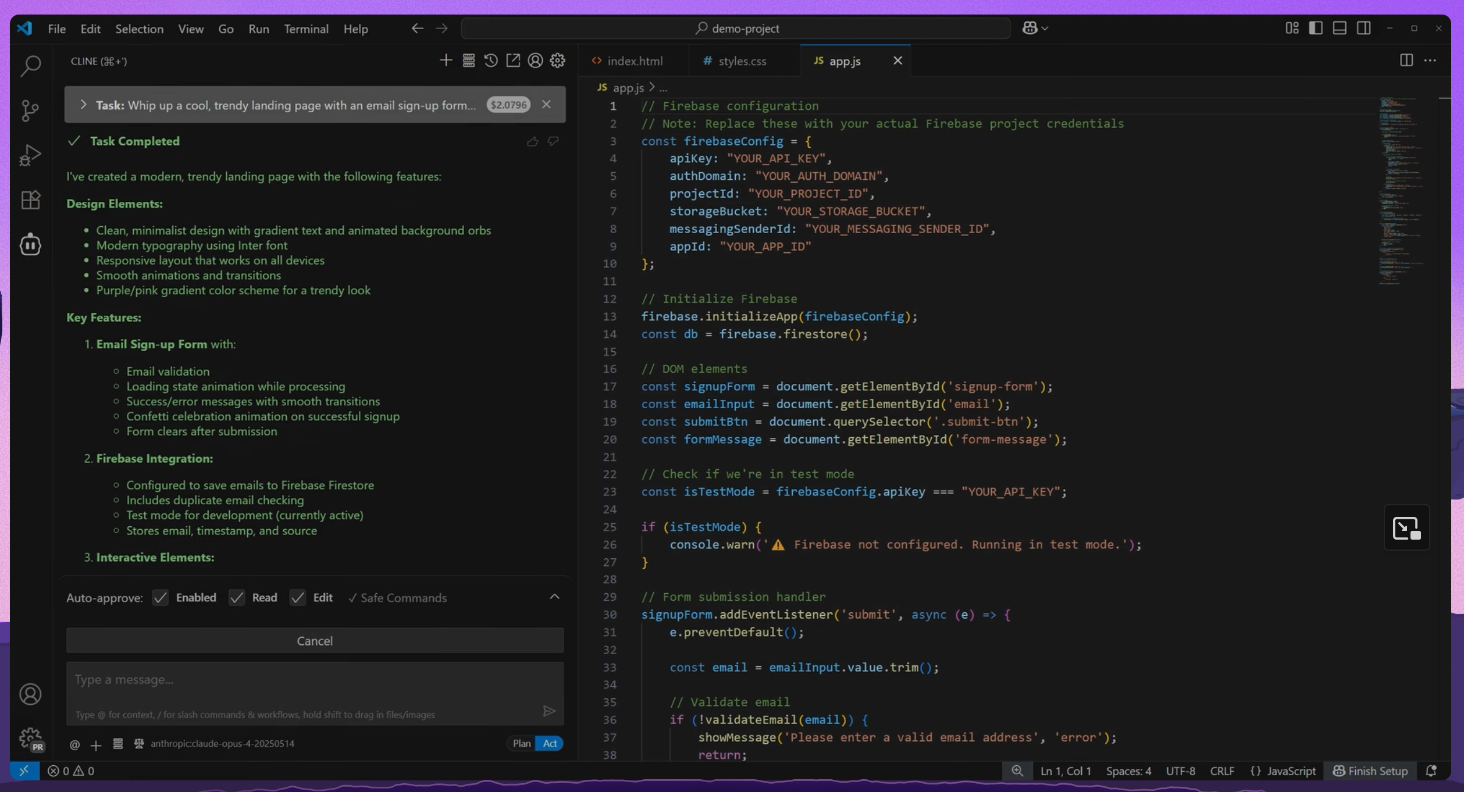Uncheck the Read auto-approve checkbox
Viewport: 1464px width, 792px height.
[x=237, y=598]
